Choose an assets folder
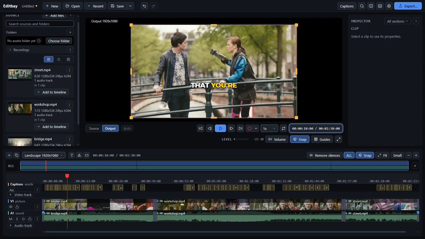This screenshot has height=239, width=425. pyautogui.click(x=59, y=41)
